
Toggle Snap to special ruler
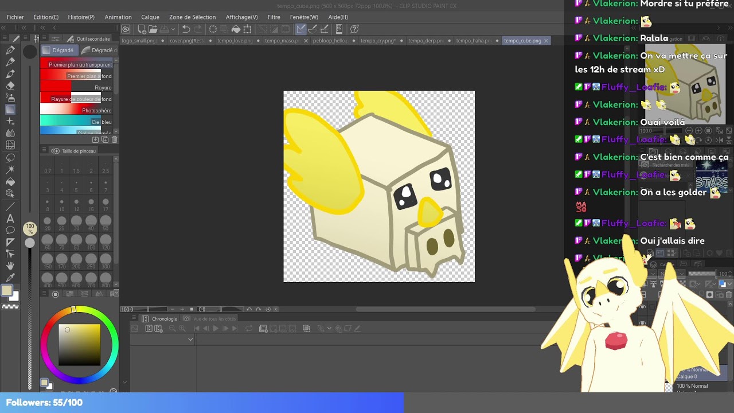(313, 29)
